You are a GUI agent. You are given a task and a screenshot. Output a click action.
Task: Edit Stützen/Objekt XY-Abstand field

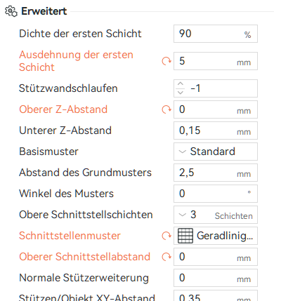pyautogui.click(x=216, y=296)
